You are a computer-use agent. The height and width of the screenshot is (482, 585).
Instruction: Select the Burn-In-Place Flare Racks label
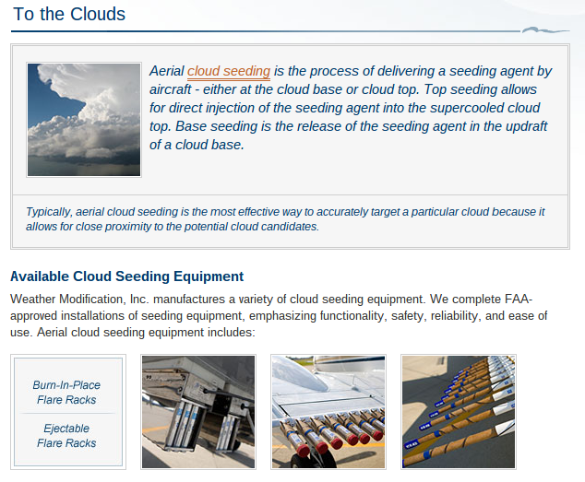coord(66,393)
